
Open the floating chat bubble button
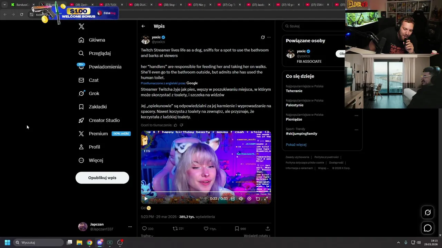(427, 228)
